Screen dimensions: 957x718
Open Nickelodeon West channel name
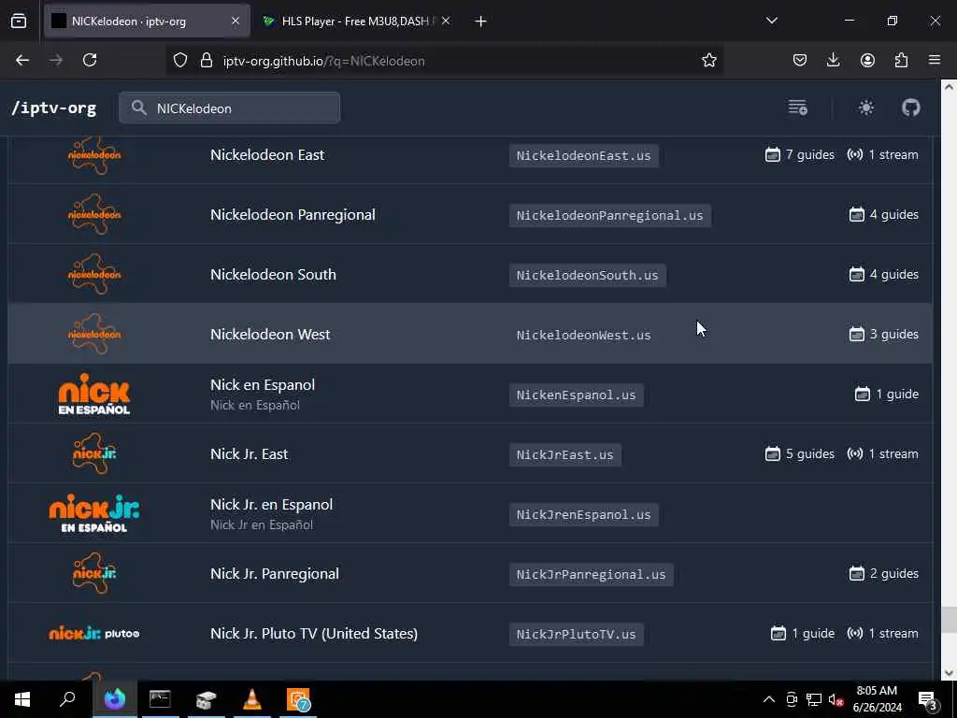click(x=270, y=335)
